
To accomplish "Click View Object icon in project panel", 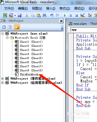I will point(9,27).
